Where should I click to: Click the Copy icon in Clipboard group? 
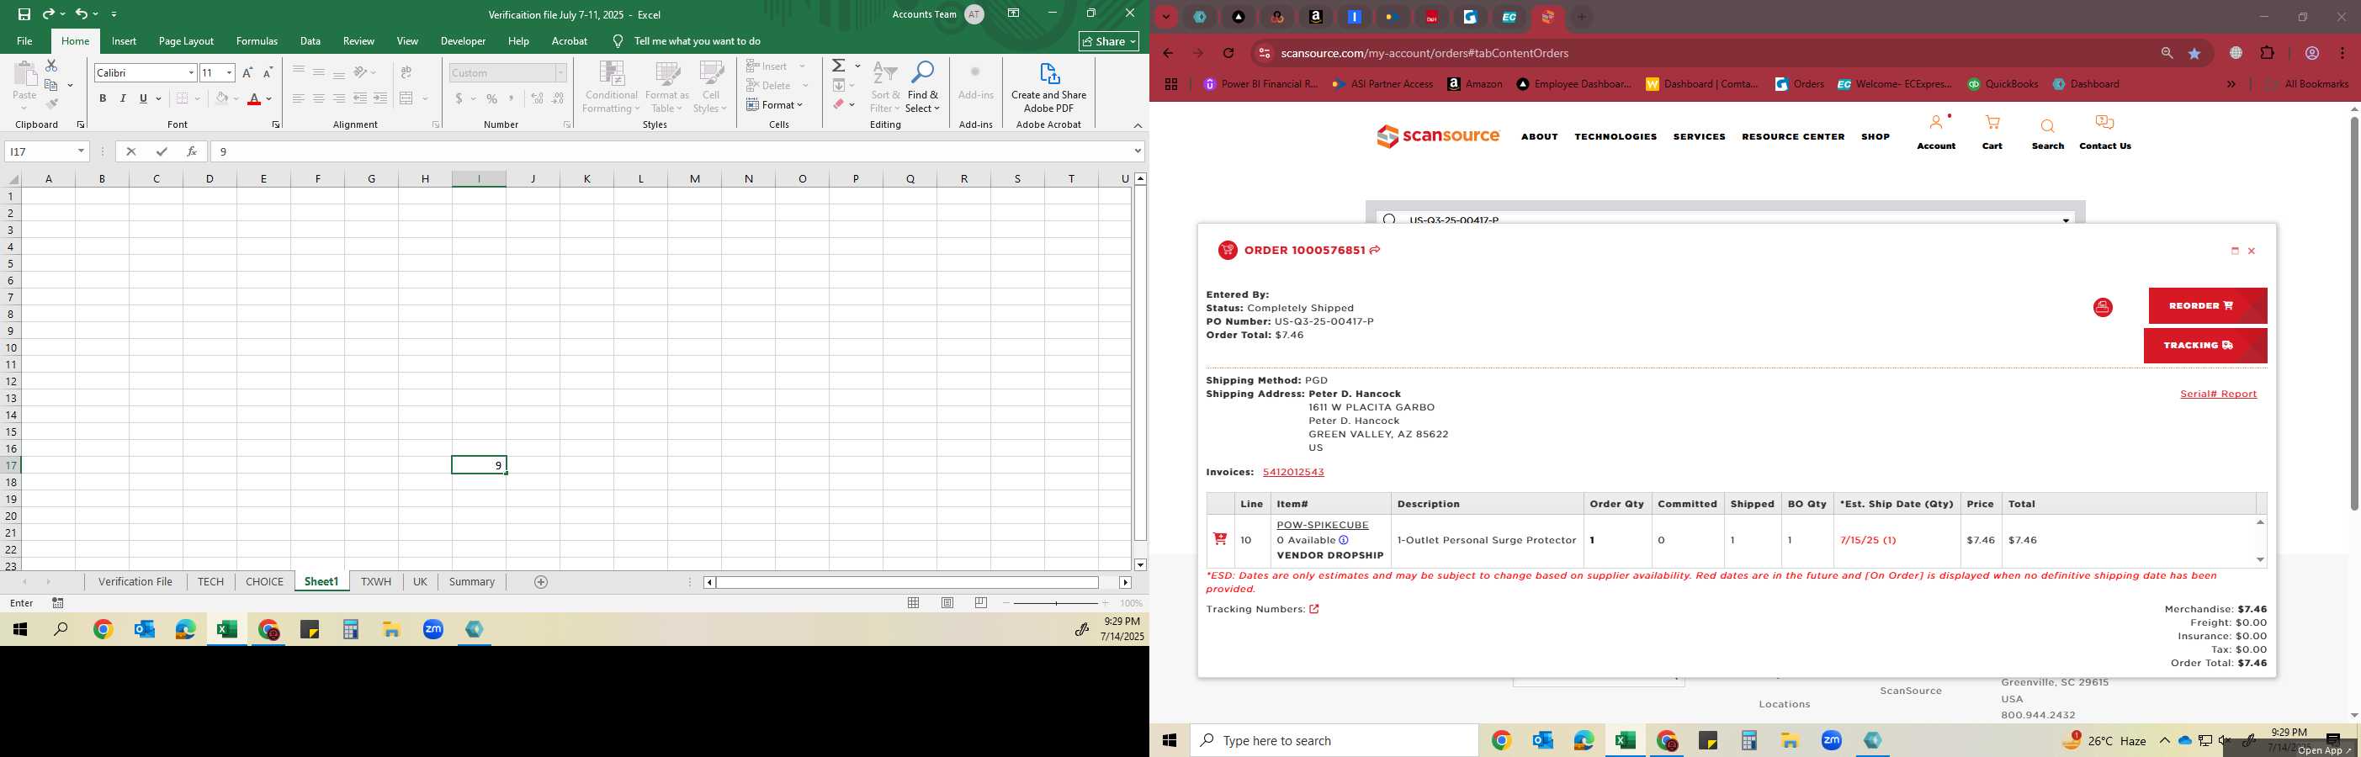pos(51,85)
